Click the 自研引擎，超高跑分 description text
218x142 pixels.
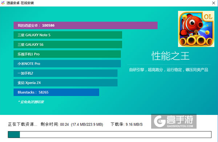pyautogui.click(x=169, y=70)
